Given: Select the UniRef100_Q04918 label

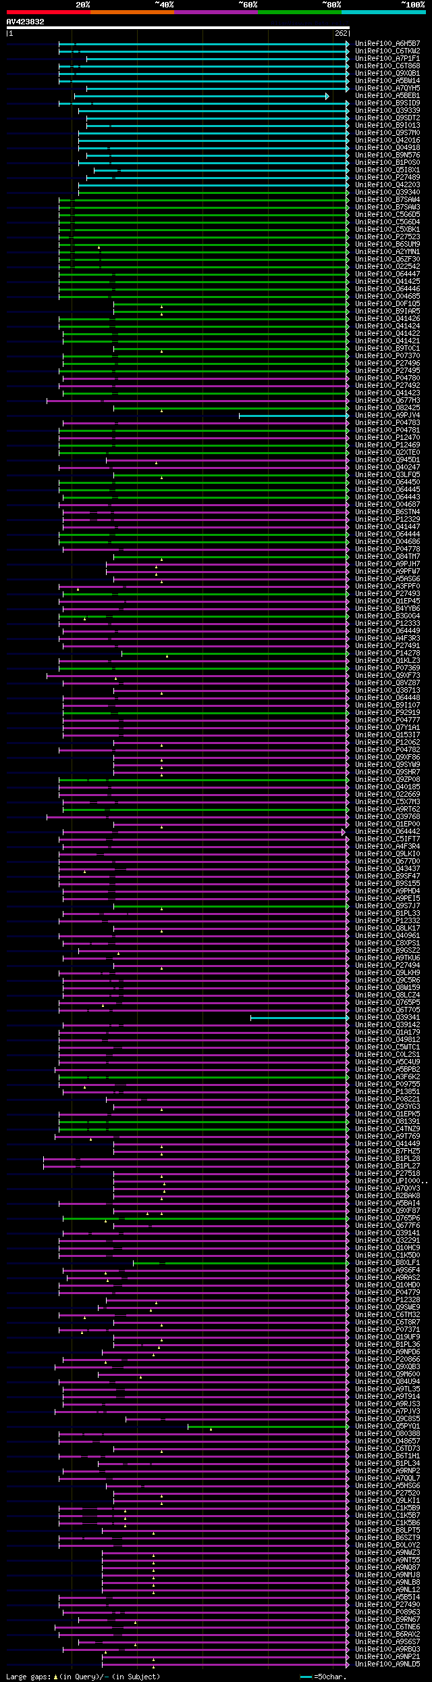Looking at the screenshot, I should [387, 148].
